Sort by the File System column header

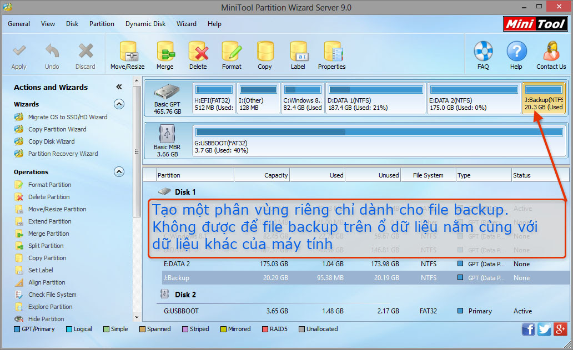(428, 175)
